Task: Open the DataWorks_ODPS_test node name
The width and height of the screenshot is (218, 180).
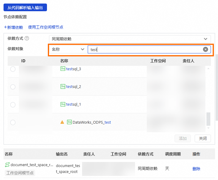Action: pos(92,122)
